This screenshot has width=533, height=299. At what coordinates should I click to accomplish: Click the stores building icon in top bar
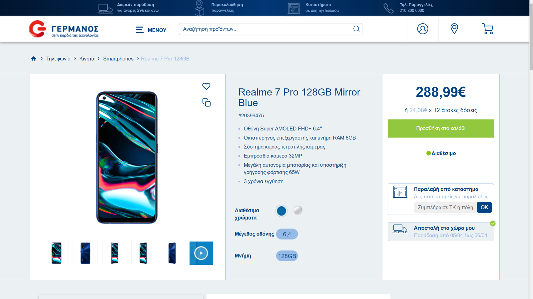click(294, 8)
